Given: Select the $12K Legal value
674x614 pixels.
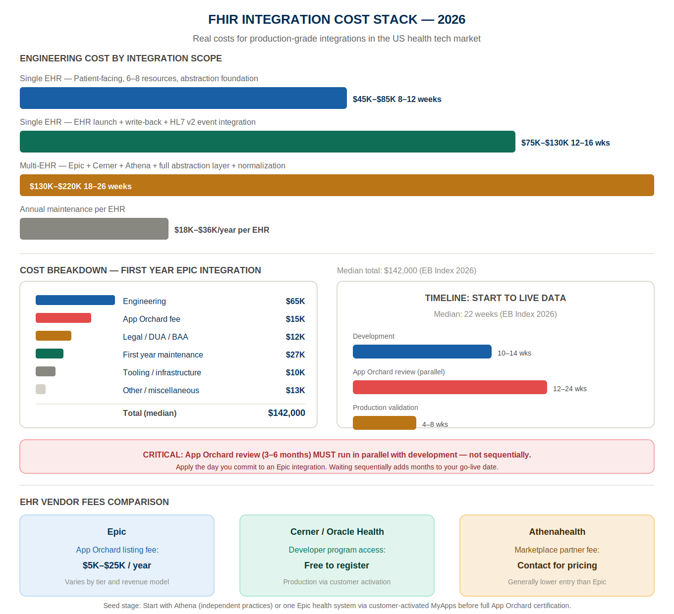Looking at the screenshot, I should [x=295, y=337].
